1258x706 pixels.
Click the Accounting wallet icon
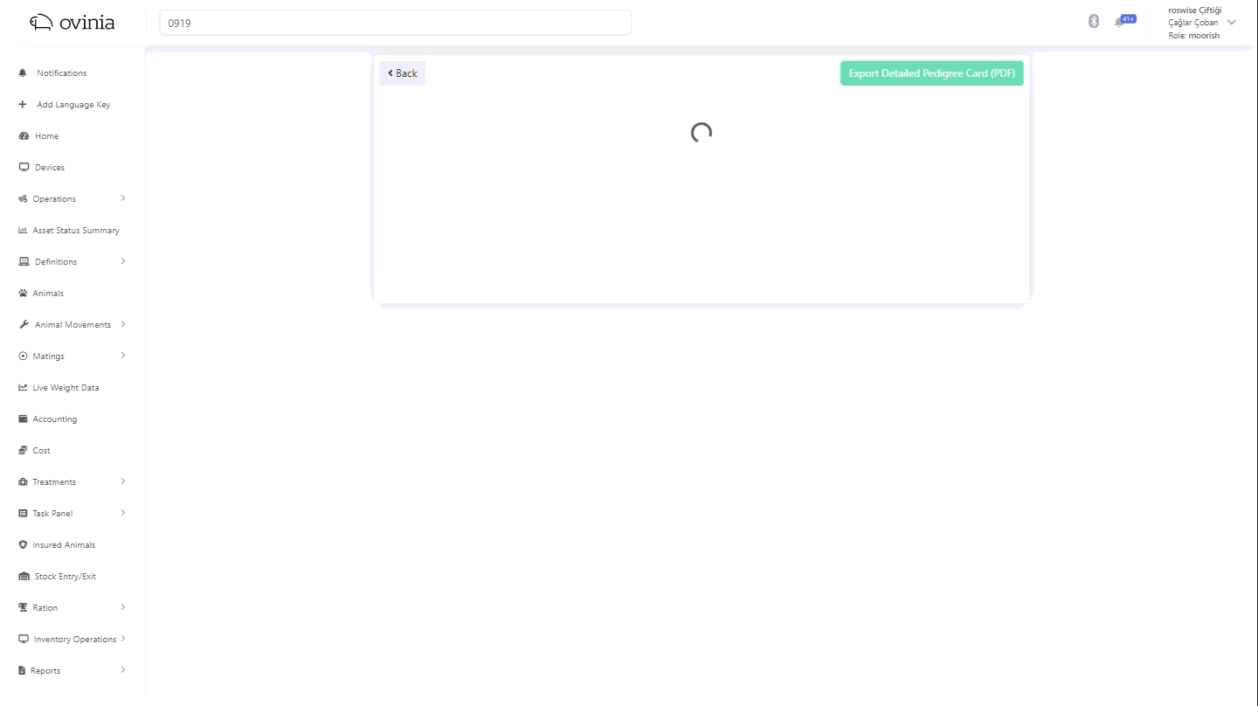click(x=24, y=419)
